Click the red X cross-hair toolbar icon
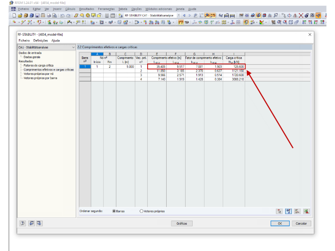The image size is (335, 251). [x=301, y=15]
